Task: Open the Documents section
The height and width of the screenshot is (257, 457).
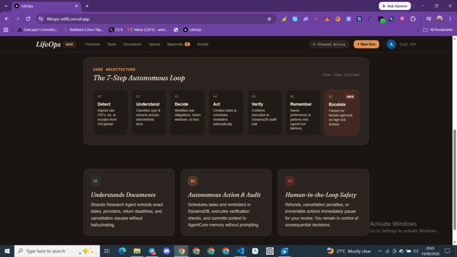Action: click(x=132, y=44)
